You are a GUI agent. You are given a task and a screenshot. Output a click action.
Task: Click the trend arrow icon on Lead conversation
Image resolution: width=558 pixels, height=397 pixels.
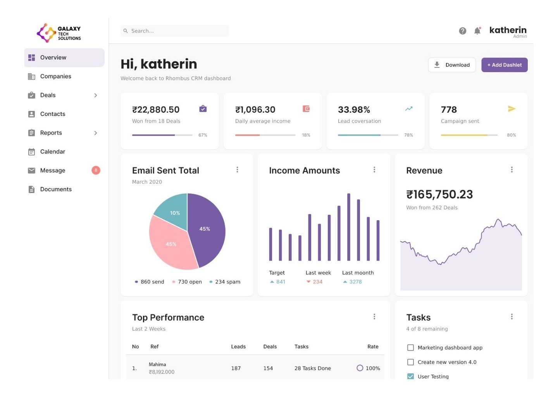coord(409,109)
